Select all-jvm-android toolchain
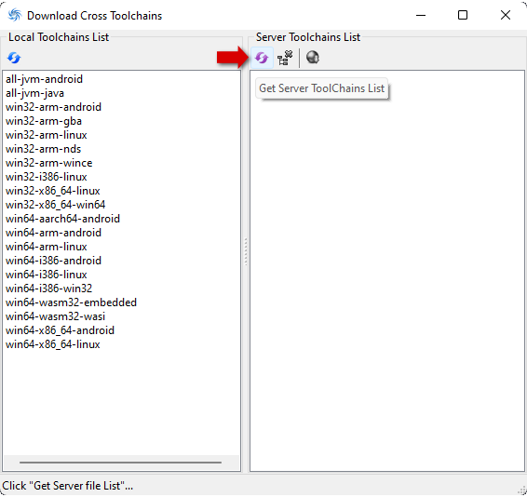This screenshot has height=497, width=527. (44, 79)
